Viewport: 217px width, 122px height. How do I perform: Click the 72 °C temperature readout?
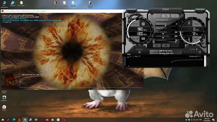click(x=195, y=34)
